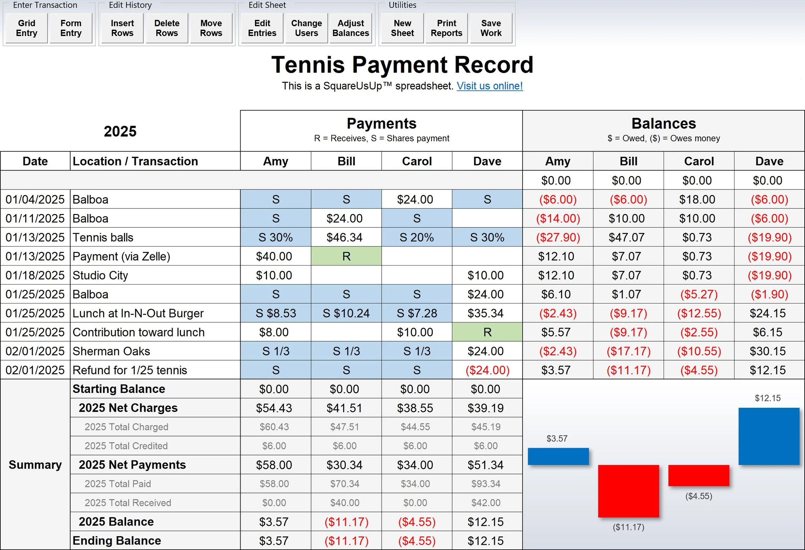Viewport: 805px width, 550px height.
Task: Click Dave's ($24.00) refund payment cell
Action: pos(487,370)
